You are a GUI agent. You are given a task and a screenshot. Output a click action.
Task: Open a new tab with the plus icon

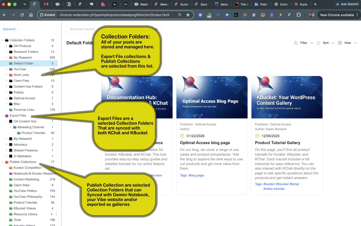[x=315, y=4]
